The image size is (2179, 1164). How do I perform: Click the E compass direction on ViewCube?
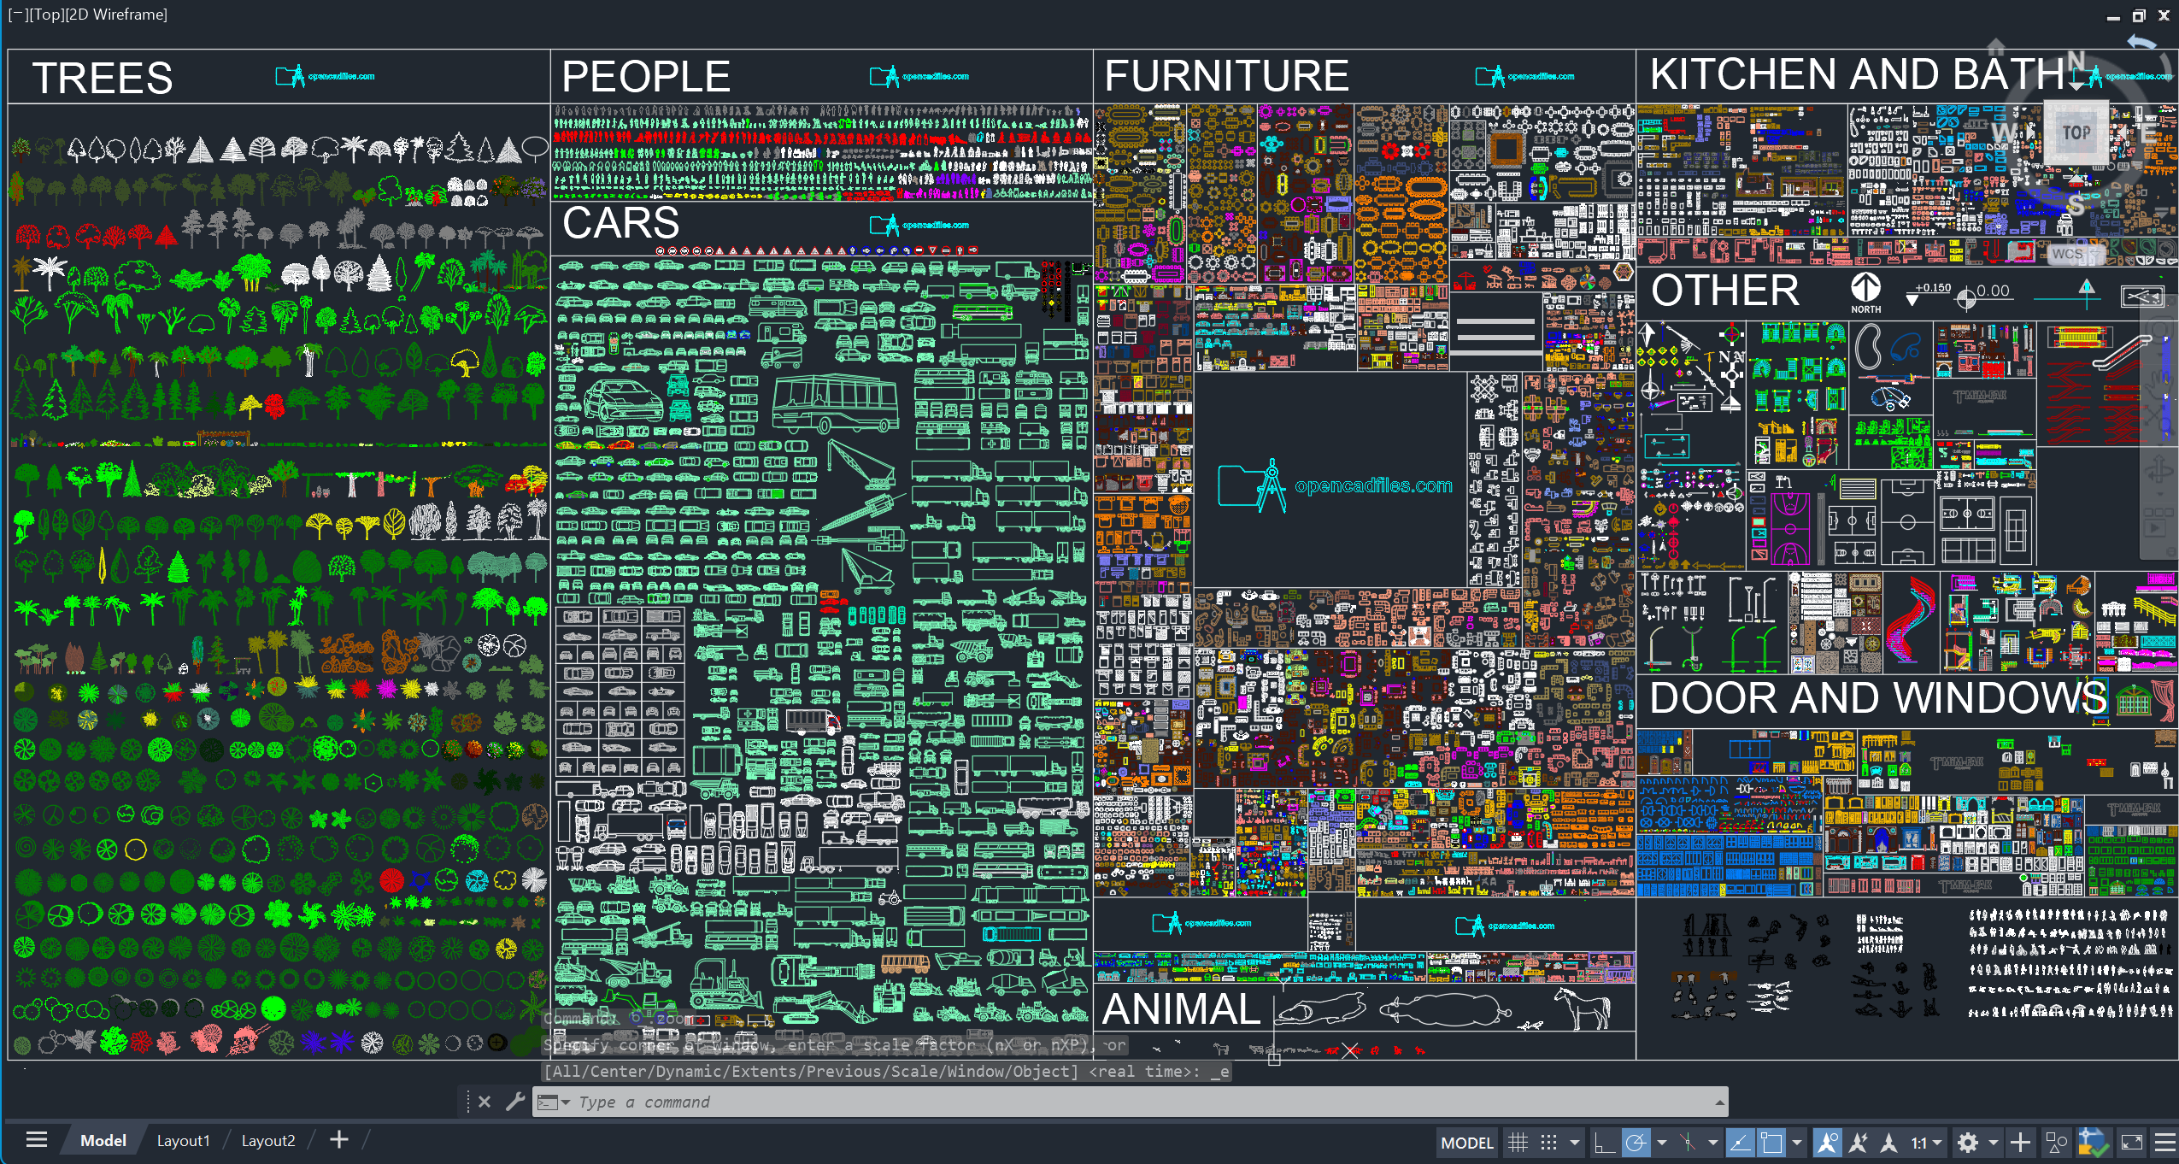point(2149,132)
